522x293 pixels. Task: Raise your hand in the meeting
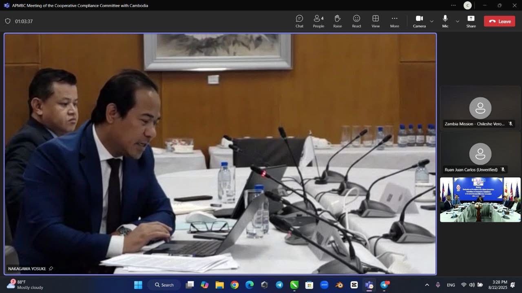click(337, 21)
